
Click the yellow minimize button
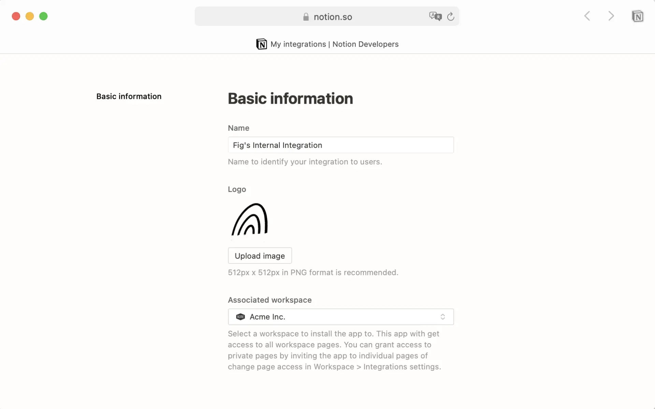[x=30, y=16]
